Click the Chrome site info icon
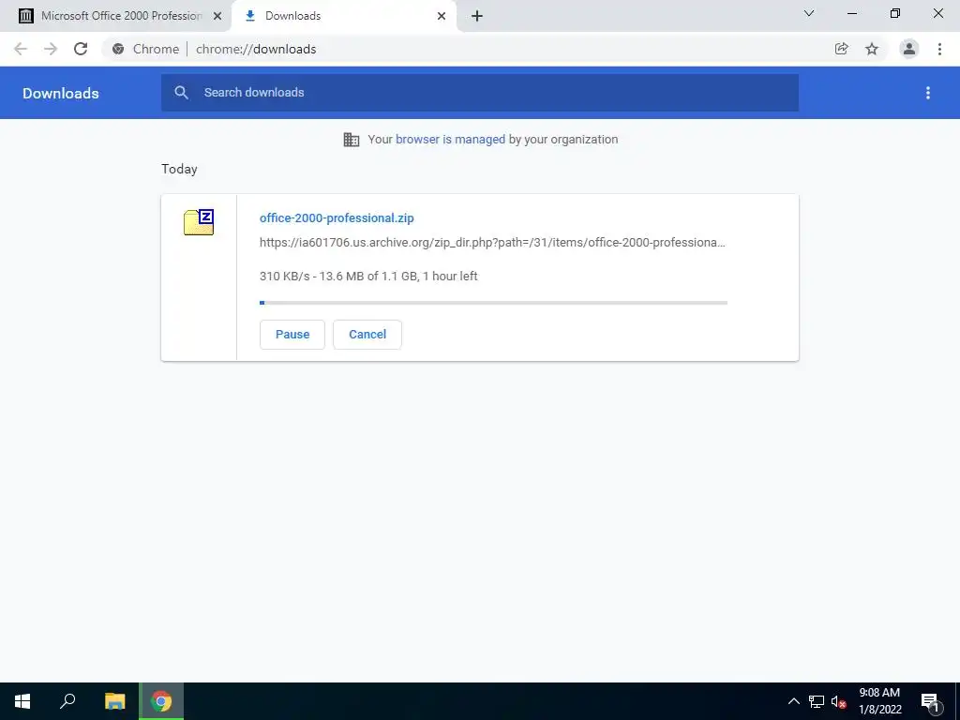960x720 pixels. click(x=118, y=49)
